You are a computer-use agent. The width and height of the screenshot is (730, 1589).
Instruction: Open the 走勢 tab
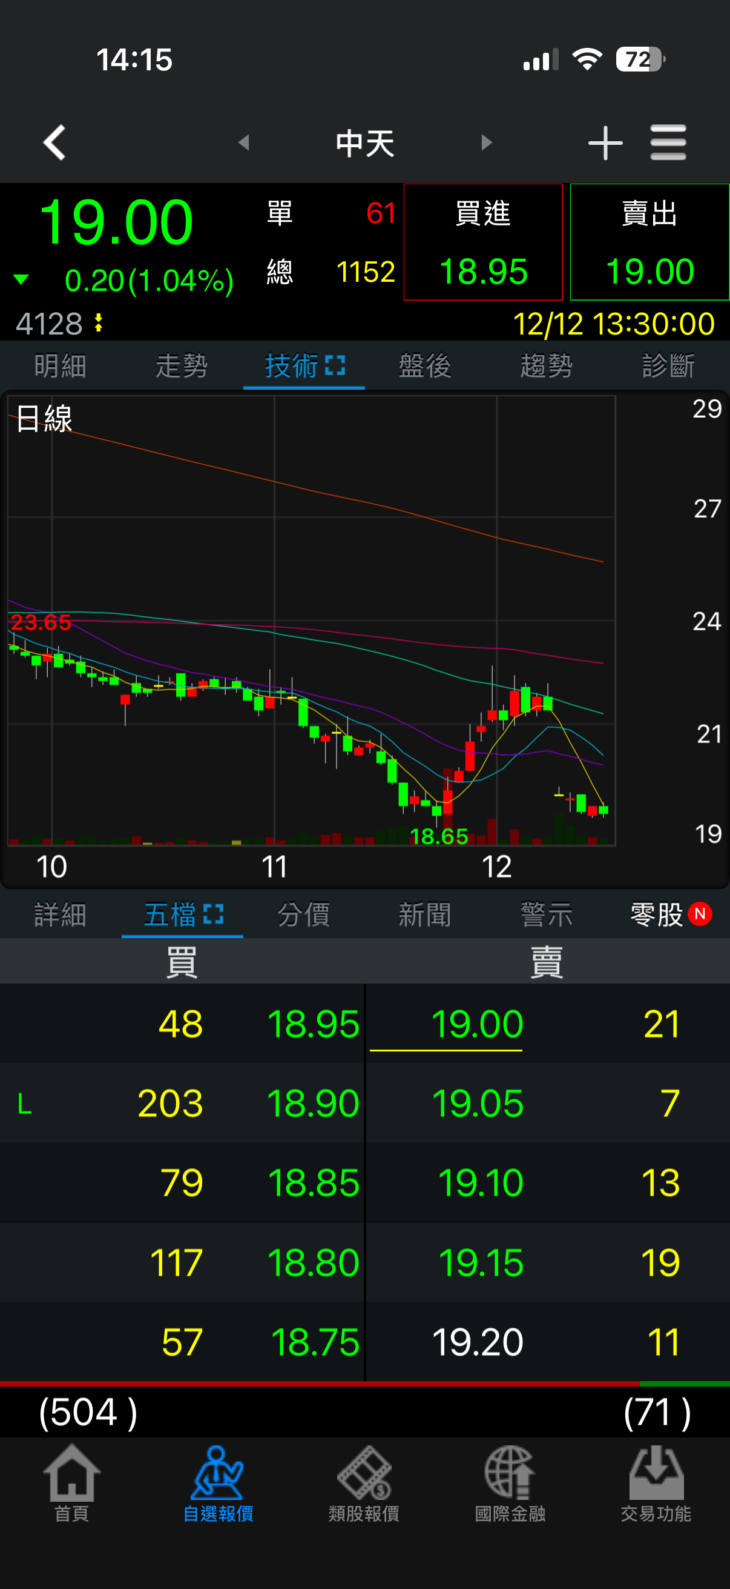(x=182, y=366)
